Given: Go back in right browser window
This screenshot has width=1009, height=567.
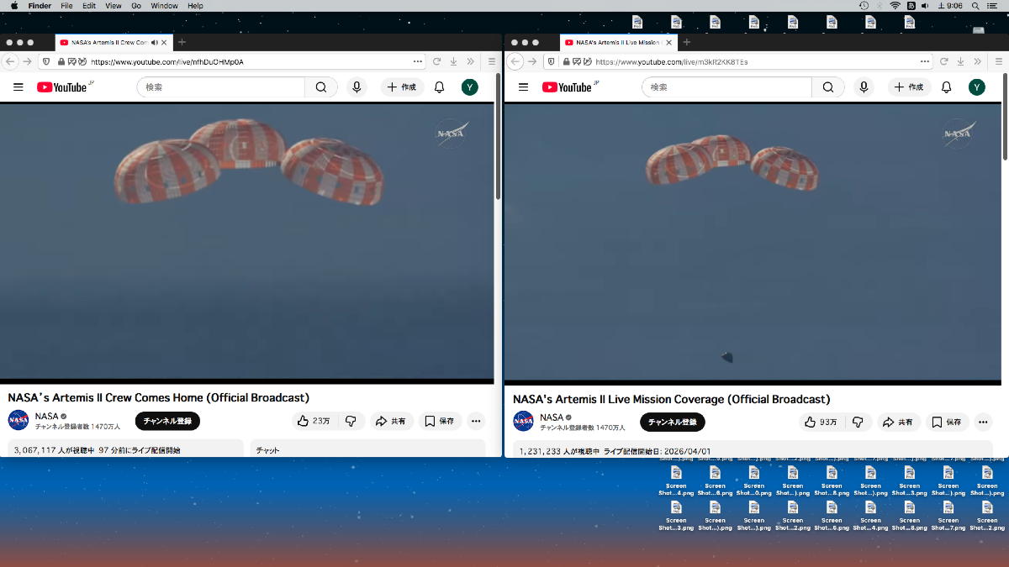Looking at the screenshot, I should click(x=516, y=61).
